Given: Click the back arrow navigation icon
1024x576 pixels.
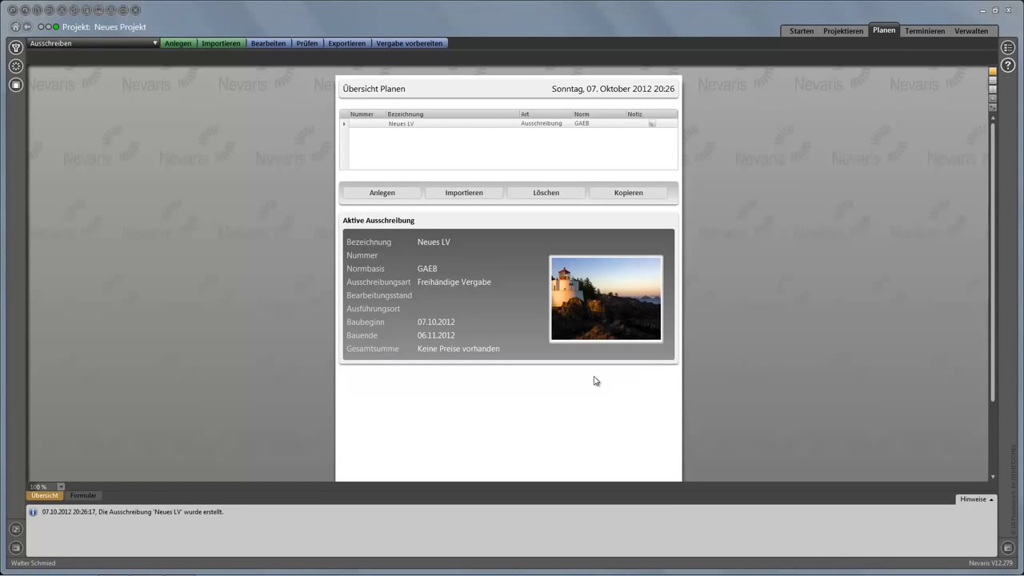Looking at the screenshot, I should [27, 26].
